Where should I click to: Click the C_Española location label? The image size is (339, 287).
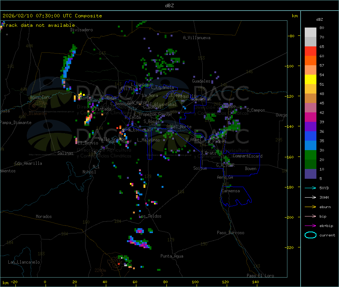click(163, 87)
